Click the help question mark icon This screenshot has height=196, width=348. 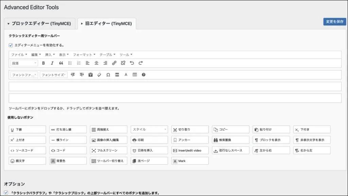144,75
